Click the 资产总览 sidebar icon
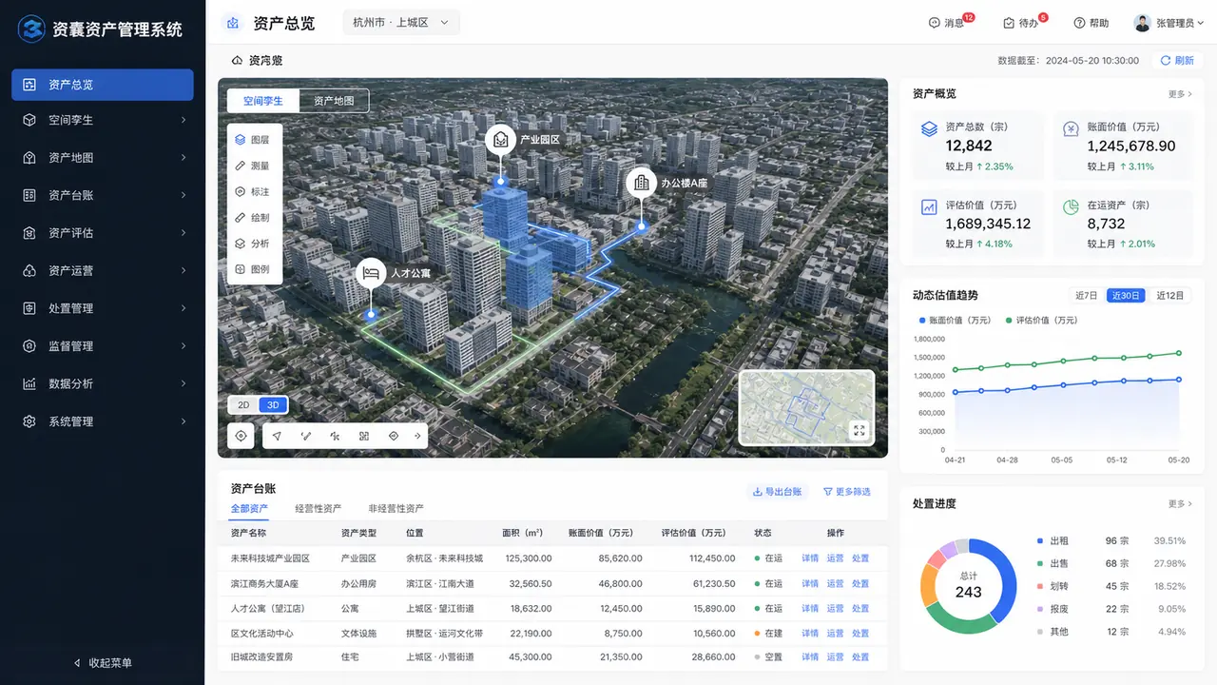Viewport: 1217px width, 685px height. tap(29, 85)
